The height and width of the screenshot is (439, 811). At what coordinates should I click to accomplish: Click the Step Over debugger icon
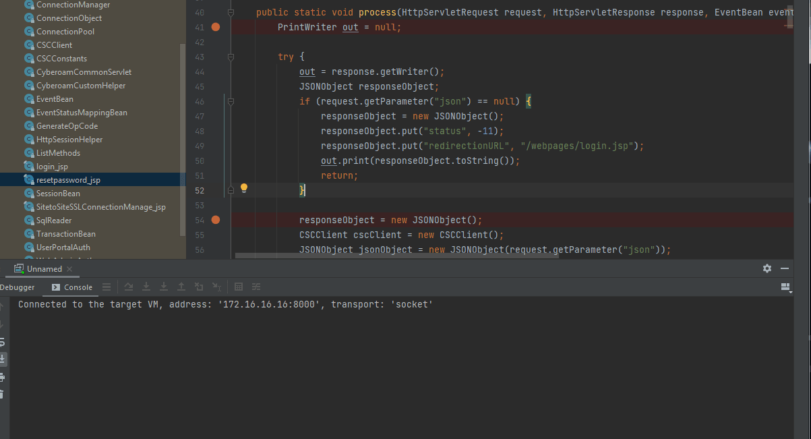click(x=128, y=287)
